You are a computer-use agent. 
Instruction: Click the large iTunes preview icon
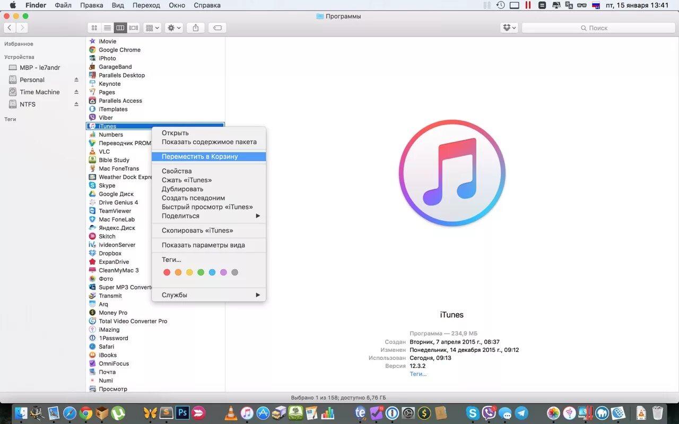[x=452, y=173]
